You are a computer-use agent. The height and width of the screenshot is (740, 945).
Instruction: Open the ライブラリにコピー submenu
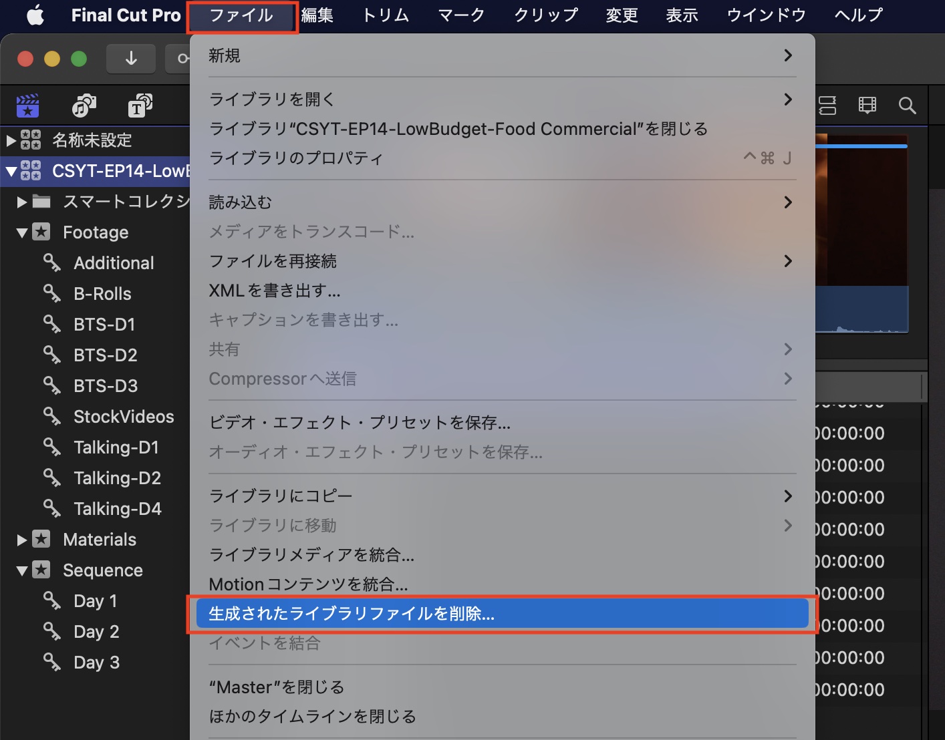coord(503,496)
